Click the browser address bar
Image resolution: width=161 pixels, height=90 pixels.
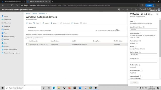78,5
